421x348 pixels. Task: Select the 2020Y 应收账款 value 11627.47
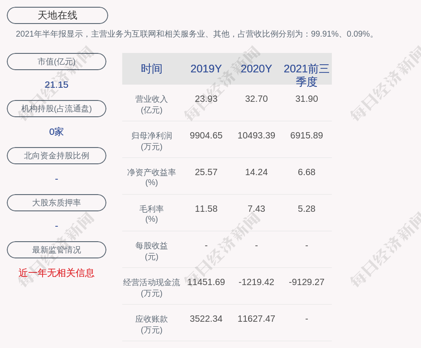click(256, 319)
